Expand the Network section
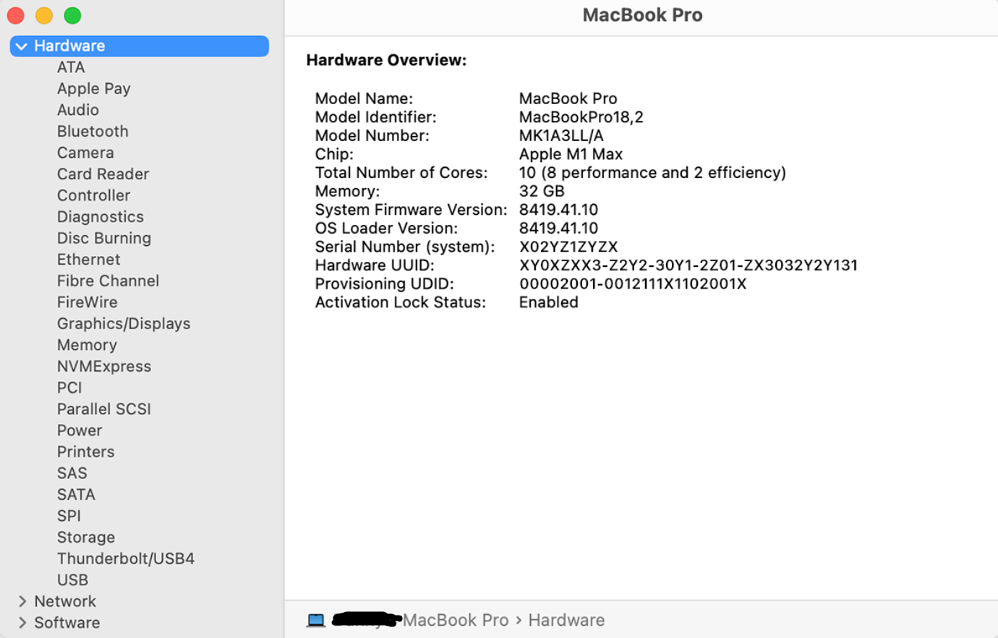 coord(22,601)
